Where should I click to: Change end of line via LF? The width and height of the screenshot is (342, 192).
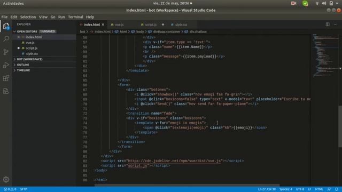click(x=309, y=189)
